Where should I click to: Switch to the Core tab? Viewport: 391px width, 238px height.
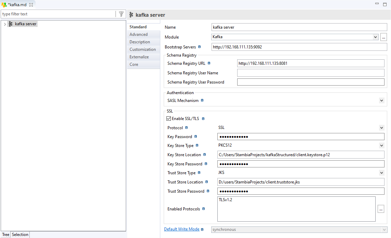click(x=144, y=64)
